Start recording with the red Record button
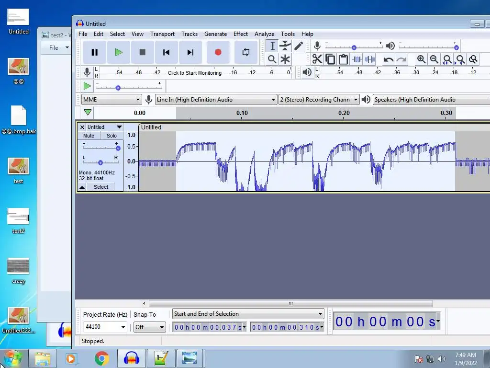This screenshot has height=368, width=490. point(218,52)
